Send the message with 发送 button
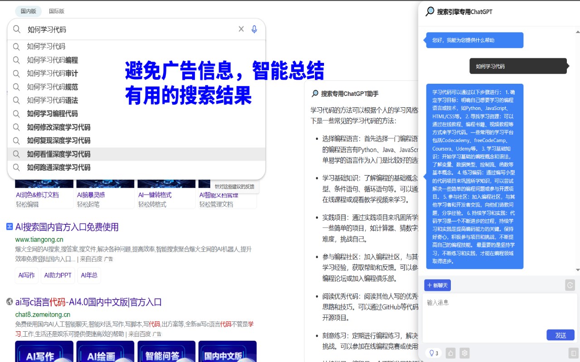Image resolution: width=580 pixels, height=362 pixels. pyautogui.click(x=561, y=335)
